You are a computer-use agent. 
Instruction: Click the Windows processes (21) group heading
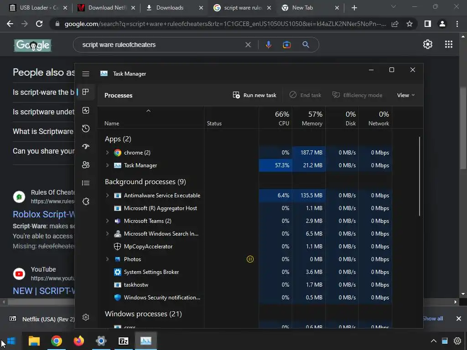point(143,314)
